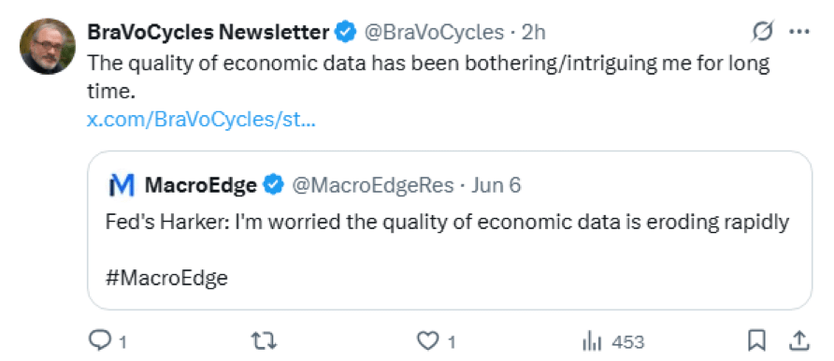The width and height of the screenshot is (834, 361).
Task: Open the MacroEdge account name
Action: click(x=200, y=185)
